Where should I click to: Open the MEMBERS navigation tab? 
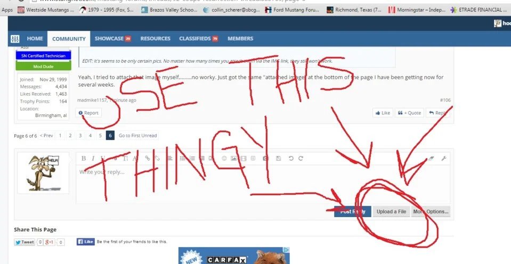click(240, 38)
